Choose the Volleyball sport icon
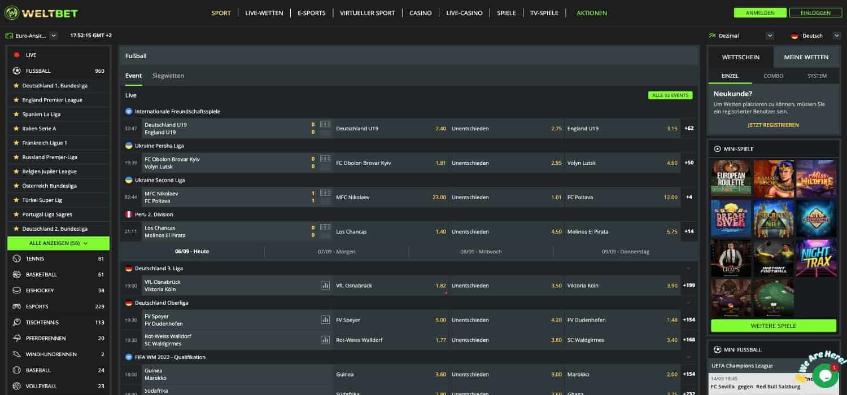847x395 pixels. 16,386
